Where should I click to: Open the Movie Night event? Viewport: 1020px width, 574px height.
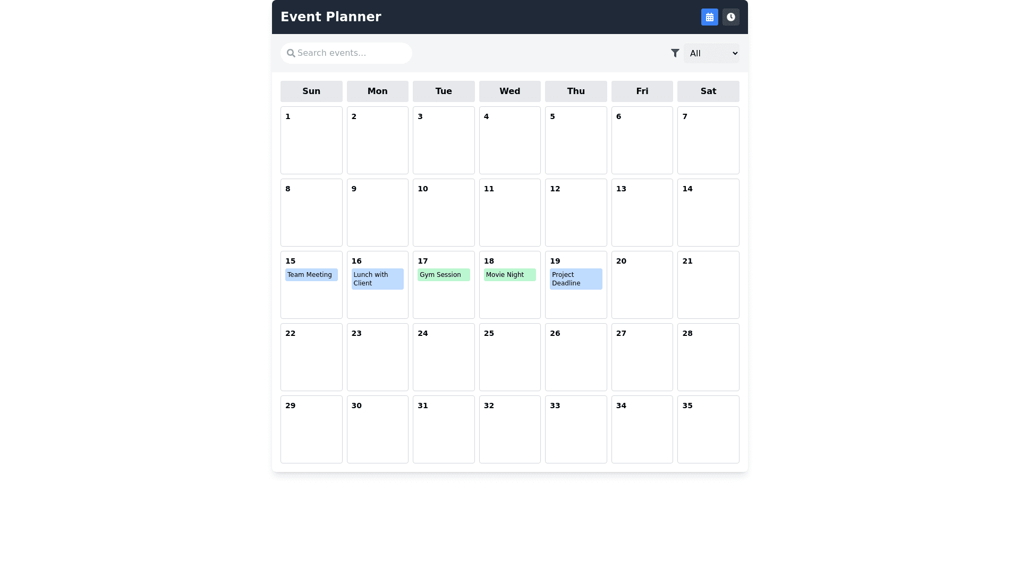point(509,275)
